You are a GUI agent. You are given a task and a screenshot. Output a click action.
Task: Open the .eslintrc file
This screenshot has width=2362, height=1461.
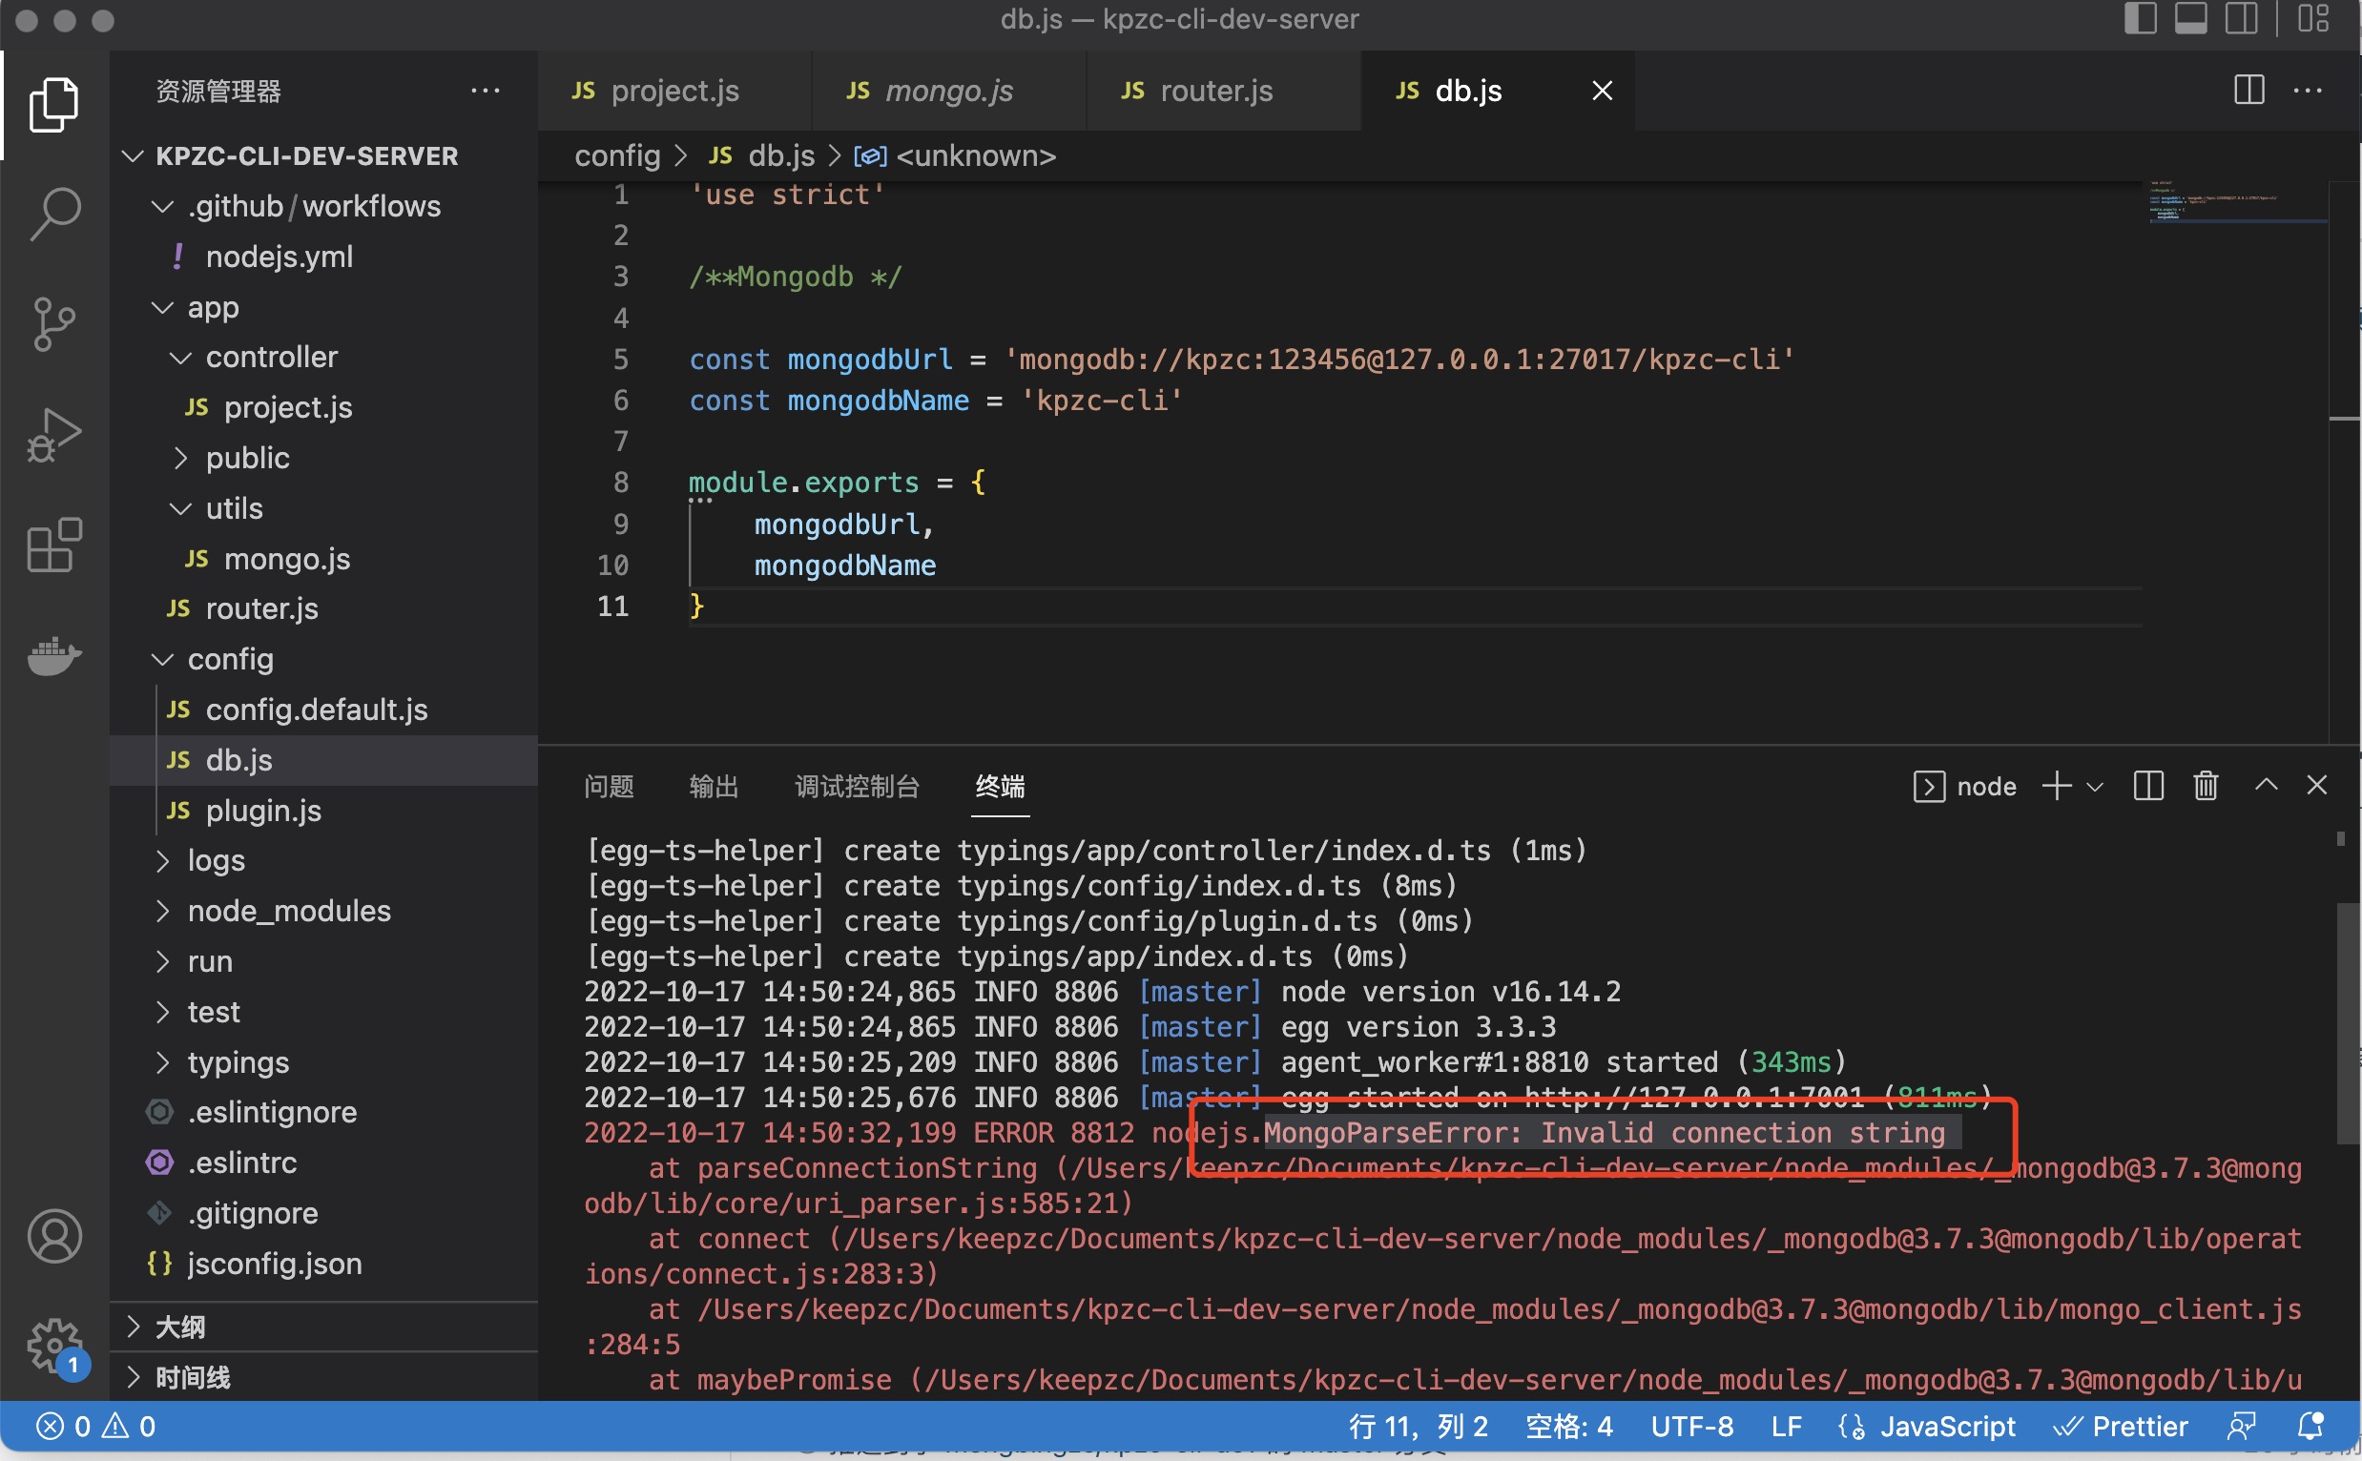coord(323,1163)
